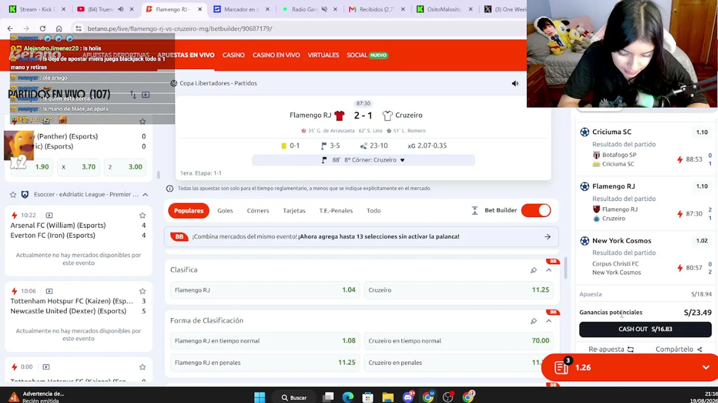This screenshot has height=403, width=718.
Task: Turn off the Bet Builder switch
Action: [x=536, y=210]
